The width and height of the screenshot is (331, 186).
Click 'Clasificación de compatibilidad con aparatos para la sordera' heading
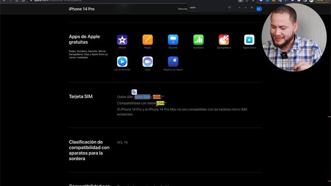(89, 150)
